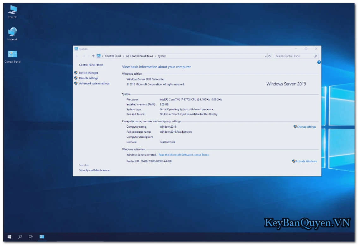Viewport: 358px width, 245px height.
Task: Read the Microsoft Software License Terms
Action: [x=184, y=155]
